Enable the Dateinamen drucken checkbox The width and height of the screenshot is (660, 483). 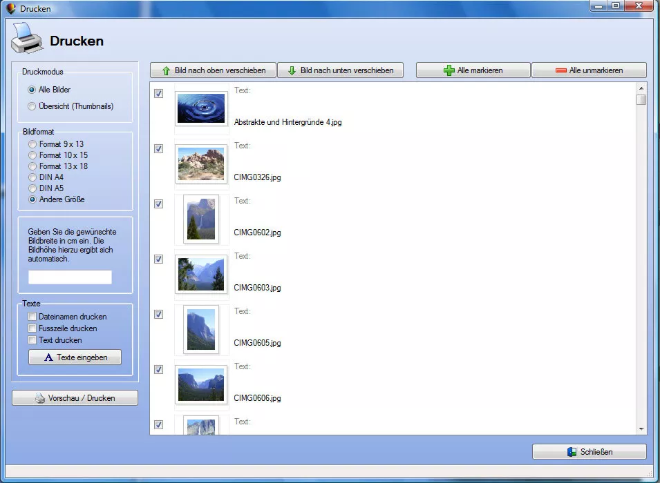click(x=32, y=317)
